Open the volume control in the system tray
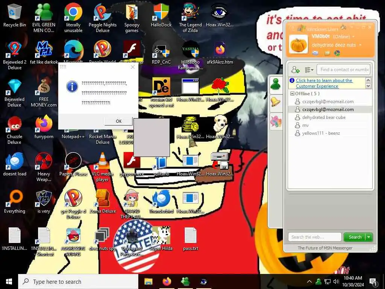 click(336, 281)
